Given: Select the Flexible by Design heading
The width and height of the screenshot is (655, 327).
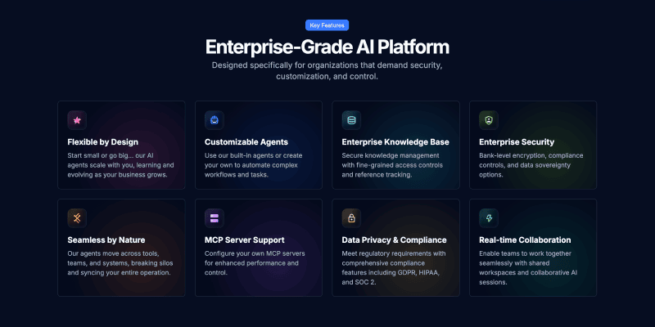Looking at the screenshot, I should tap(103, 141).
